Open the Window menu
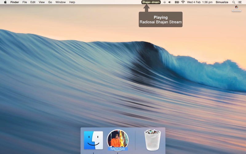Image resolution: width=246 pixels, height=154 pixels. point(60,2)
